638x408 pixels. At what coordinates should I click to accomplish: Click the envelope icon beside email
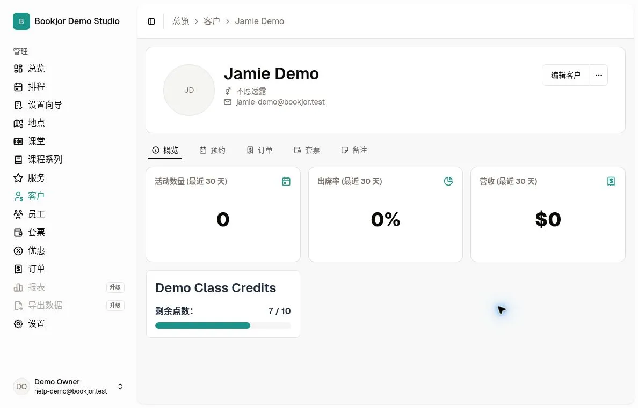tap(228, 102)
